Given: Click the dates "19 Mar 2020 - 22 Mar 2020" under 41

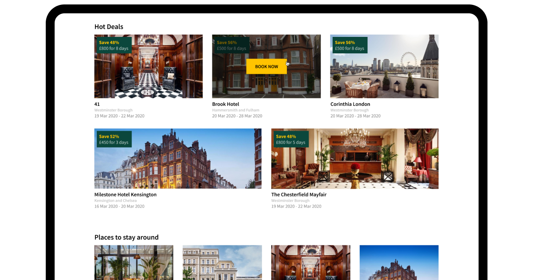Looking at the screenshot, I should [x=119, y=116].
